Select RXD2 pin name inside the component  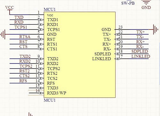[x=53, y=64]
